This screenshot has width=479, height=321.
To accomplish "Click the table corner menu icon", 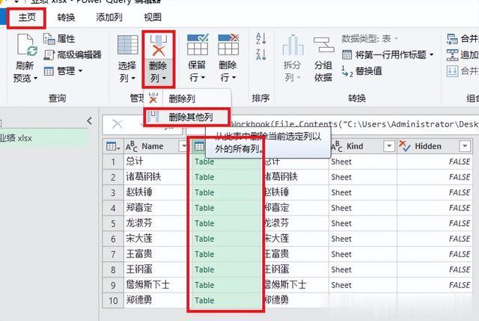I will (113, 147).
